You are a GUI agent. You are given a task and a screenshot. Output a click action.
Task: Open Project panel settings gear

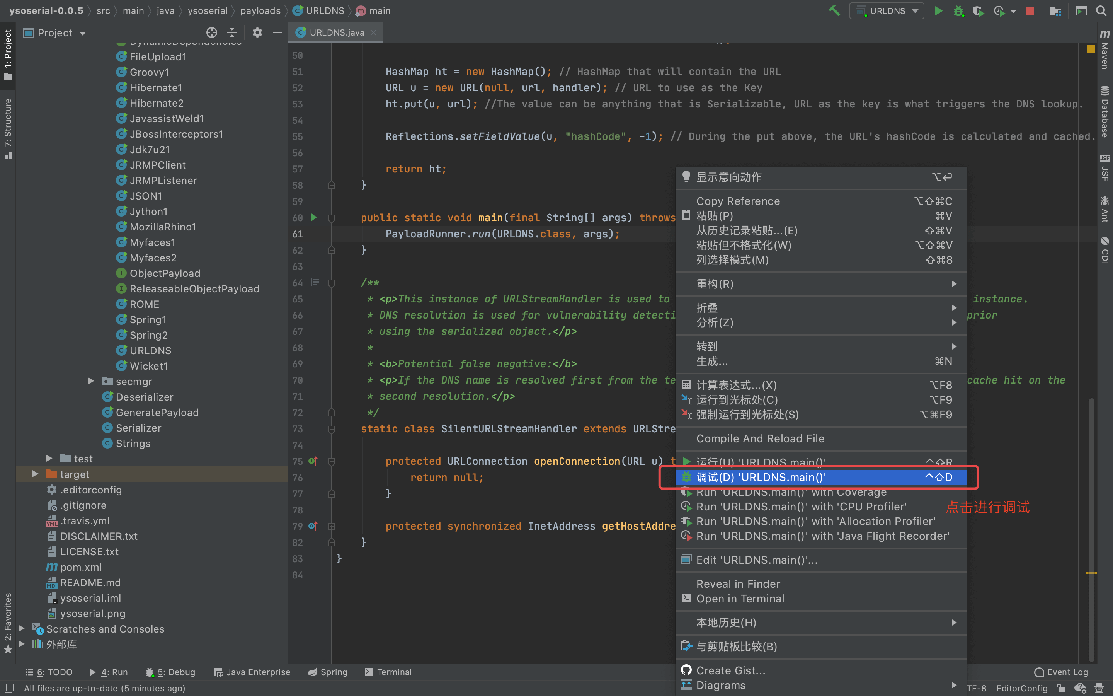257,33
